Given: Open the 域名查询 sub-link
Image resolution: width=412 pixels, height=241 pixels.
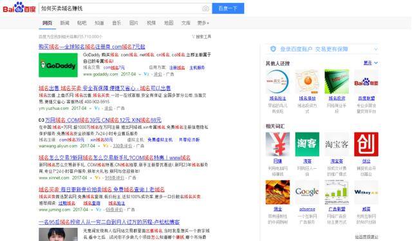Looking at the screenshot, I should (x=91, y=203).
